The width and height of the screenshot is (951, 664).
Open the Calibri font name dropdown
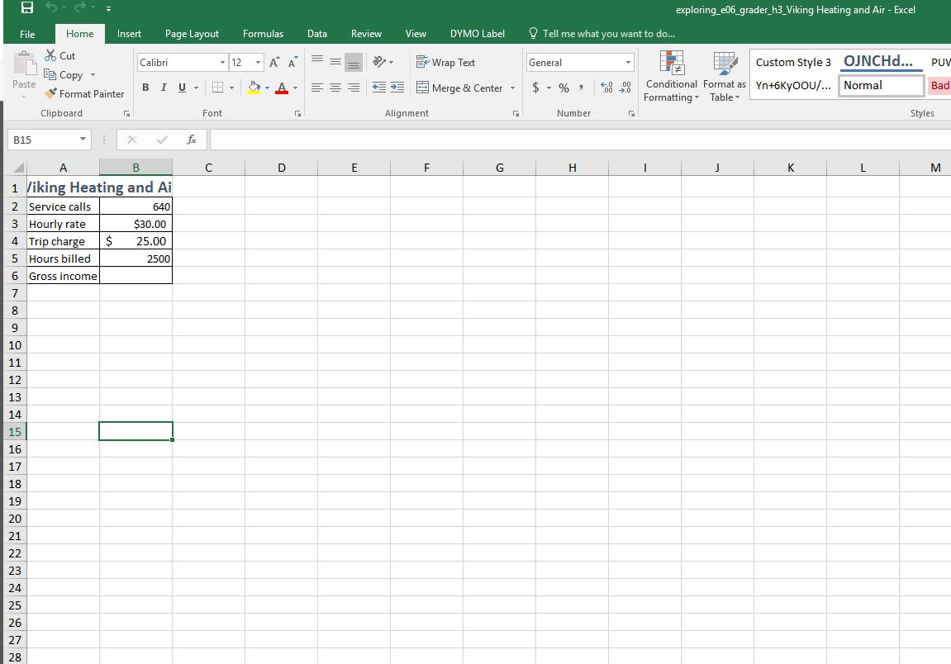pos(222,63)
